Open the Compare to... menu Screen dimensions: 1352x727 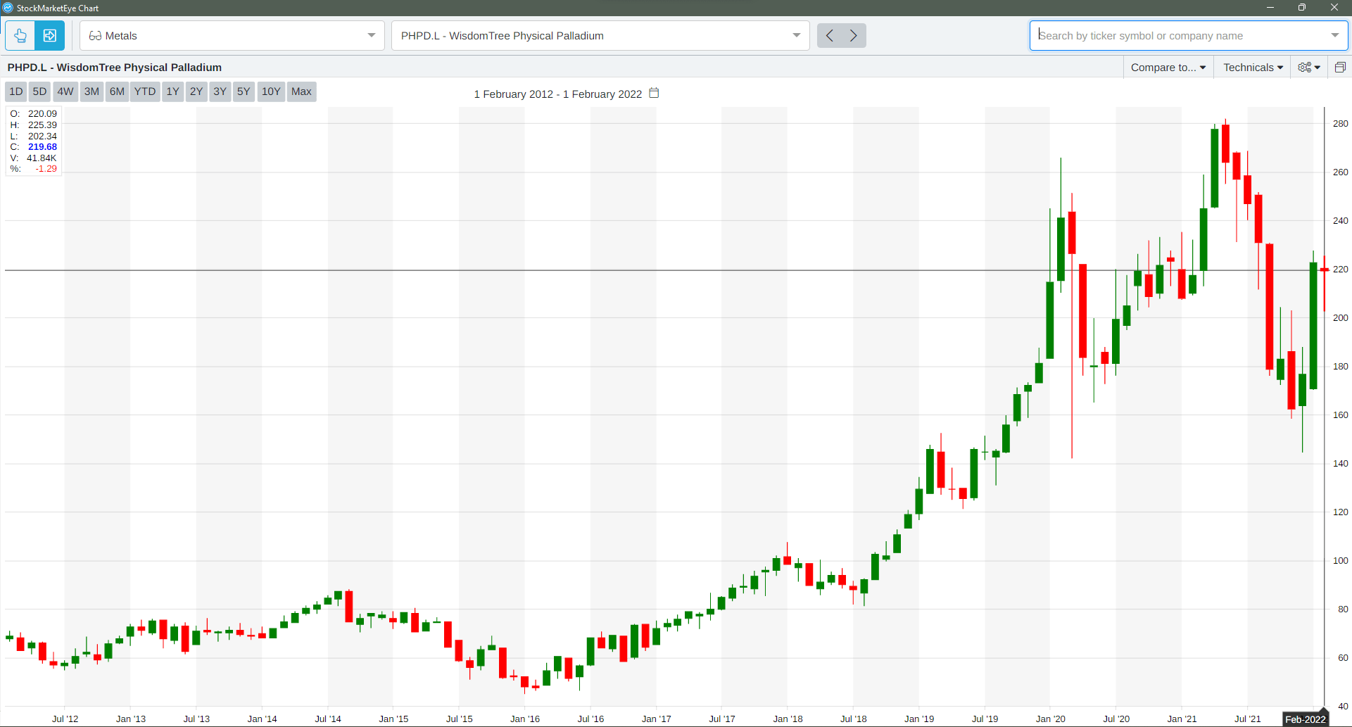point(1168,67)
